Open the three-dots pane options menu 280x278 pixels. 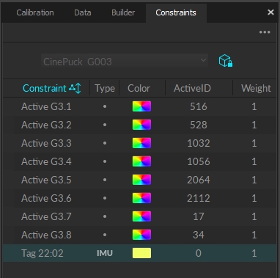click(265, 32)
